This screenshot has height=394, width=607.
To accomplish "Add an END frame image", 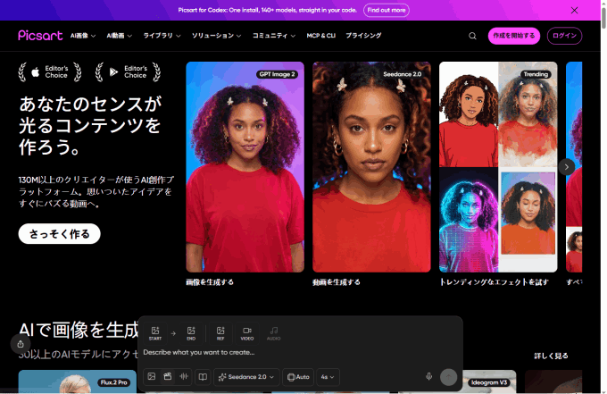I will (191, 333).
